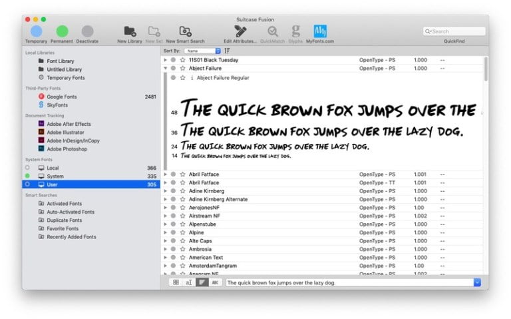This screenshot has height=319, width=511.
Task: Click the preview text input field
Action: 349,283
